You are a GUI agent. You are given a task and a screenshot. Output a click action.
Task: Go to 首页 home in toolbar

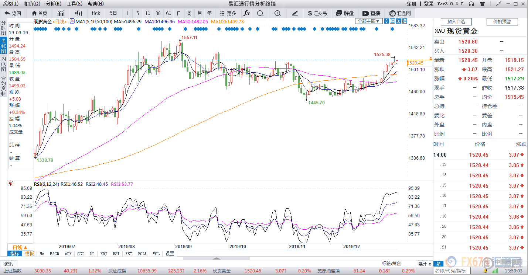[40, 13]
